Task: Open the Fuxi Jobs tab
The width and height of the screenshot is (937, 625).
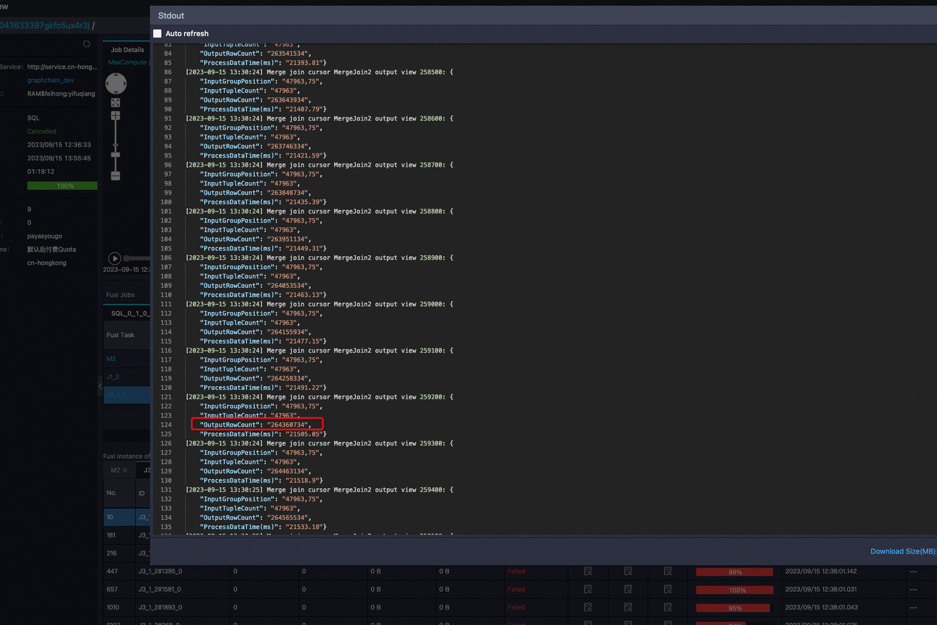Action: (x=120, y=295)
